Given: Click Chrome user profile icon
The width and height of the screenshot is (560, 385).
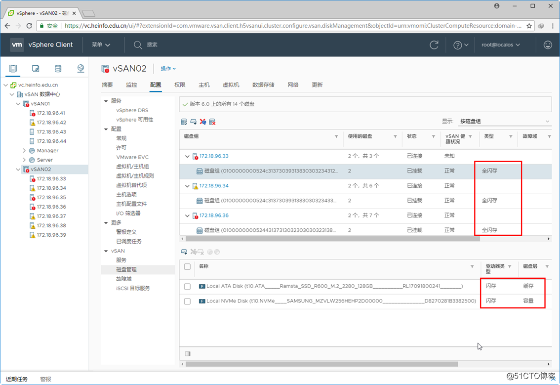Looking at the screenshot, I should (x=497, y=6).
